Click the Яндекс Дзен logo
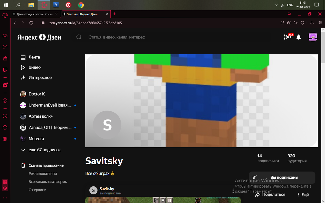The width and height of the screenshot is (325, 203). 39,37
